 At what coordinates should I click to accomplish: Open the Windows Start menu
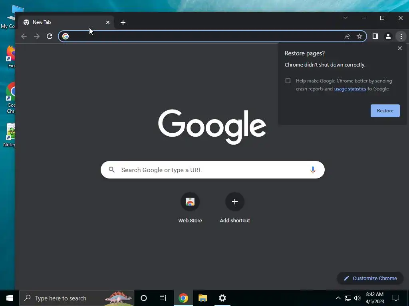[x=10, y=298]
